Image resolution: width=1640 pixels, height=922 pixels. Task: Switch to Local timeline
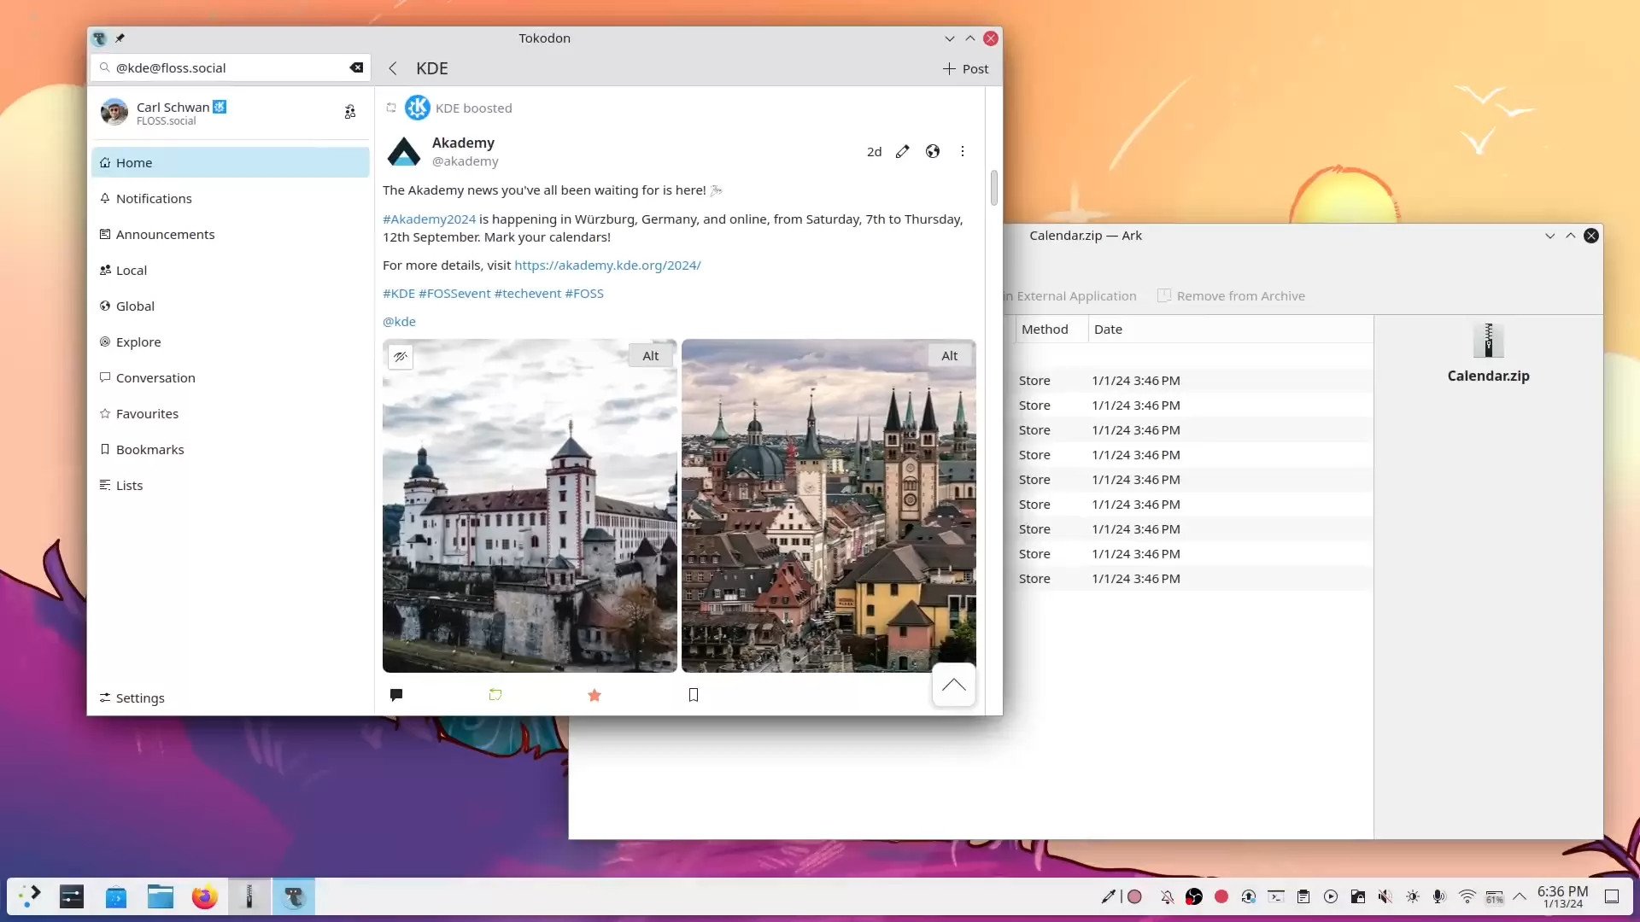pyautogui.click(x=231, y=270)
